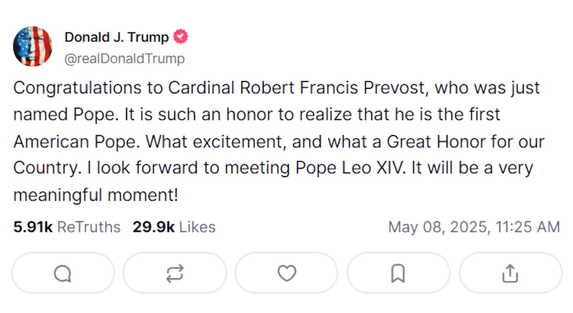Click the words What excitement
The width and height of the screenshot is (573, 313).
(214, 141)
